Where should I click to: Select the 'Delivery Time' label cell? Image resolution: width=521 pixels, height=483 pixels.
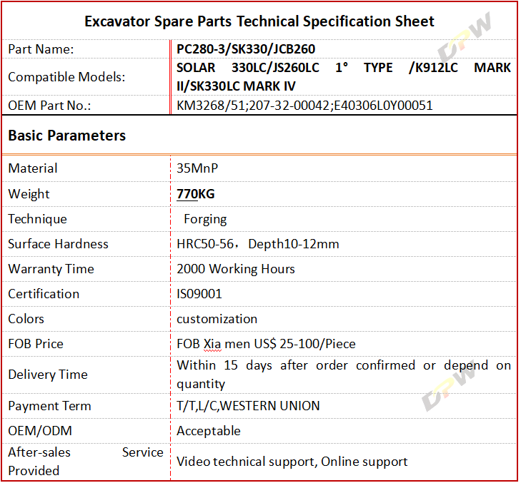click(86, 375)
